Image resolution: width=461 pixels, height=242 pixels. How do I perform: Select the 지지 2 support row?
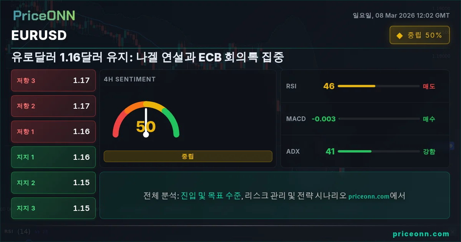53,183
